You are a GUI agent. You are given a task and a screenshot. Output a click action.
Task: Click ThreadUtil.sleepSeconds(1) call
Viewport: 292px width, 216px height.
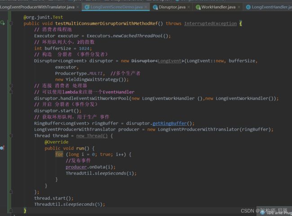tap(100, 173)
